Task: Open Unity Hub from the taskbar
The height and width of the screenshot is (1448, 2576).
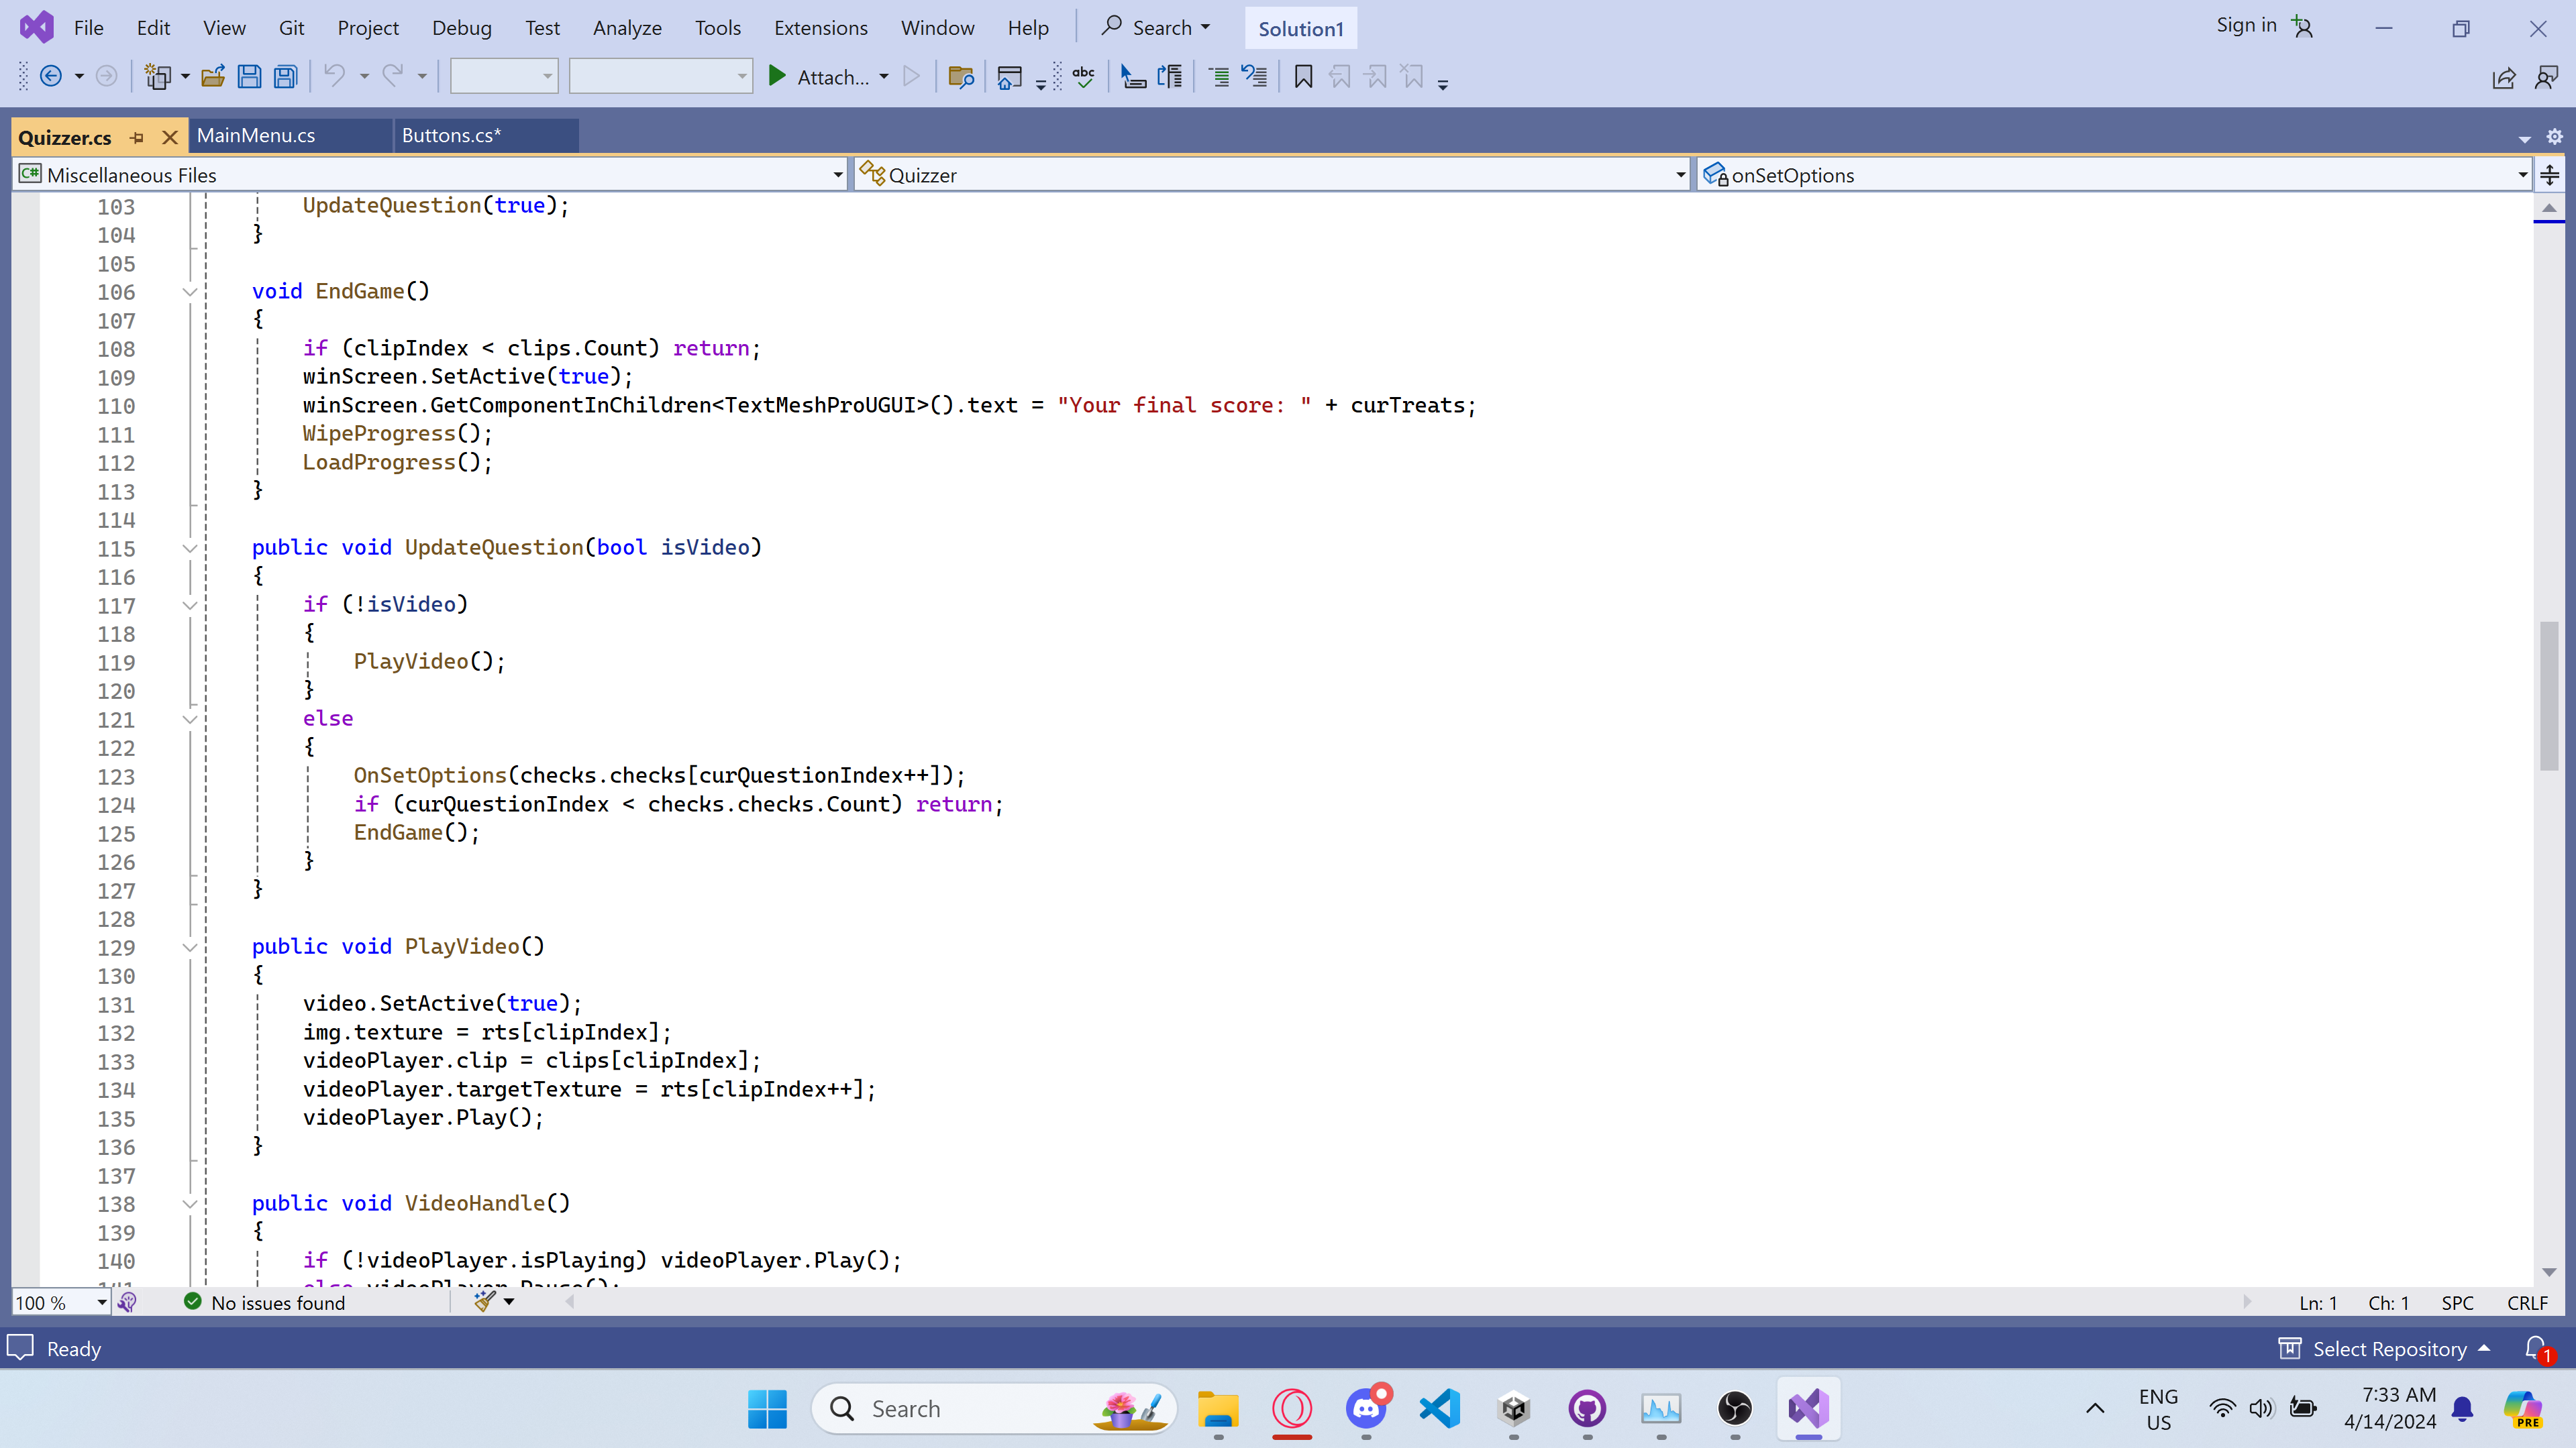Action: [1514, 1409]
